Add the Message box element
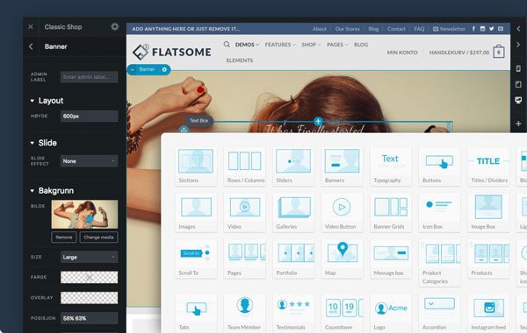This screenshot has height=333, width=527. click(x=391, y=259)
